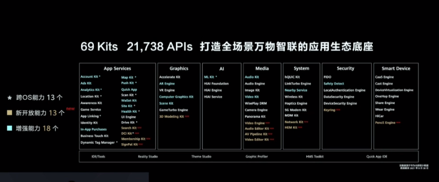
Task: Click Pencil Engine in Smart Device
Action: click(385, 123)
